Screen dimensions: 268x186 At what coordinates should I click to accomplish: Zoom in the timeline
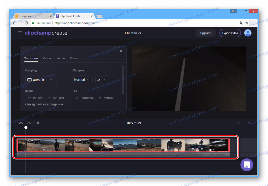(239, 123)
